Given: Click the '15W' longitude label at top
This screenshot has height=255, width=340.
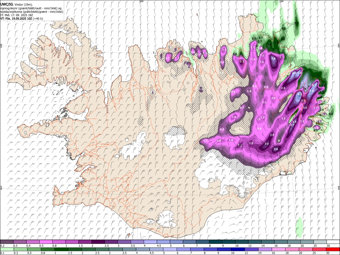Looking at the screenshot, I should click(x=282, y=1).
